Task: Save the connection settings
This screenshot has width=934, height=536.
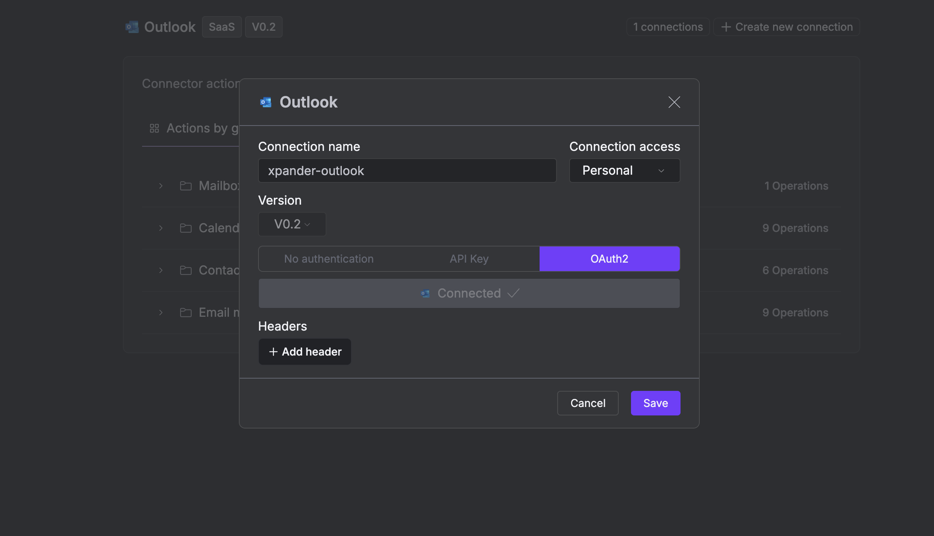Action: point(655,403)
